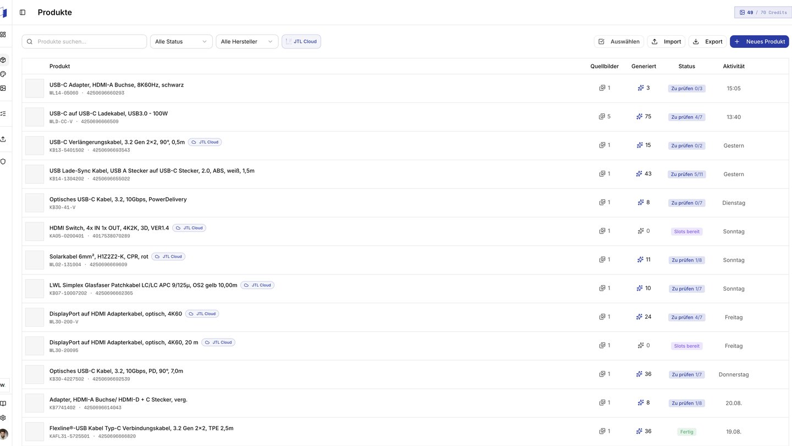Click the Auswählen button

(619, 41)
